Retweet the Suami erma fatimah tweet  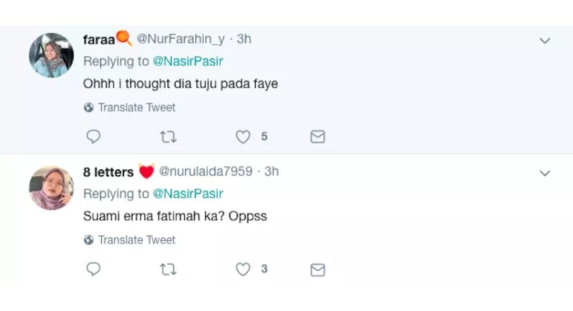coord(168,270)
